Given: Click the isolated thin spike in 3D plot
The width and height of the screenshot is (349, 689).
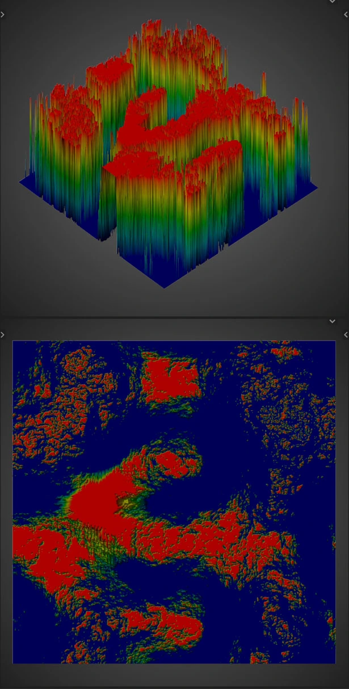Looking at the screenshot, I should (263, 83).
